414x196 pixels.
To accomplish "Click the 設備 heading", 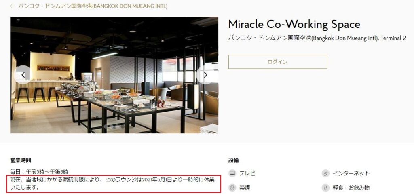I will pos(234,160).
